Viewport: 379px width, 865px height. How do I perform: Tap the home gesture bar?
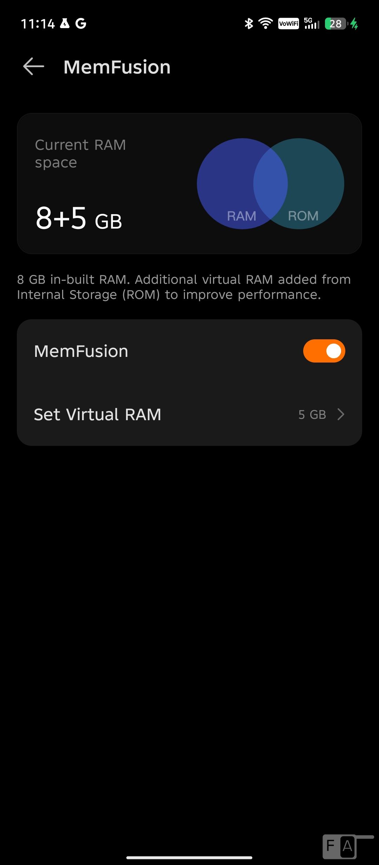click(x=189, y=858)
